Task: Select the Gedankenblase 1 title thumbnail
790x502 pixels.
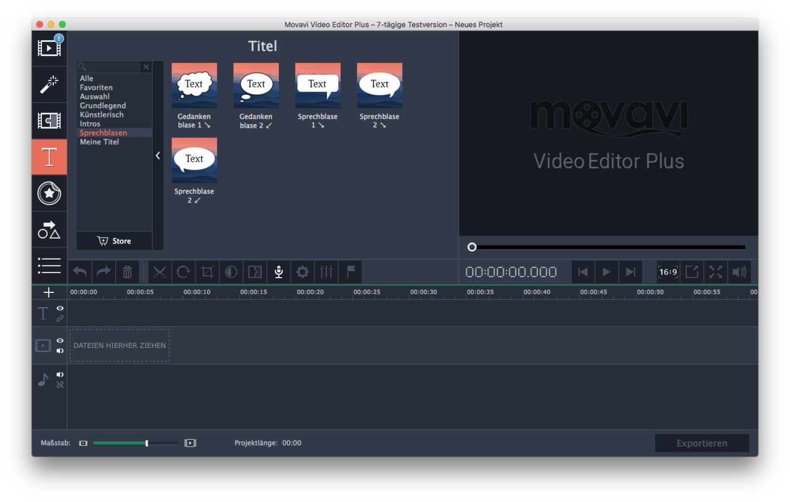Action: (194, 86)
